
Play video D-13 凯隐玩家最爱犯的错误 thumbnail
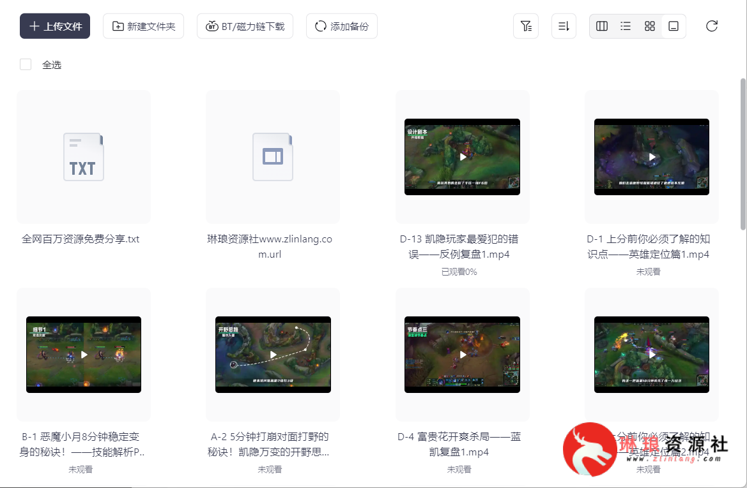click(462, 157)
